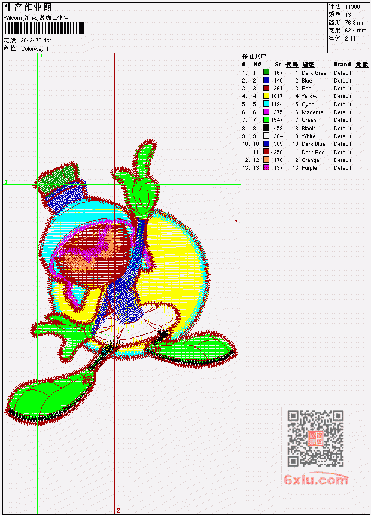Click the Purple description text
The width and height of the screenshot is (371, 515).
309,168
